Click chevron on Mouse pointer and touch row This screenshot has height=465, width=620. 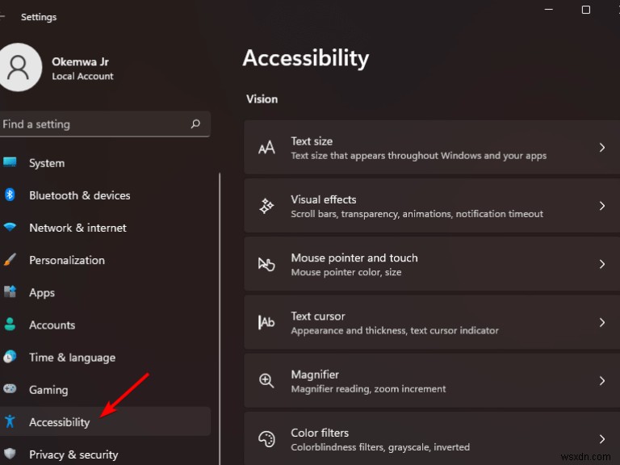click(x=601, y=264)
